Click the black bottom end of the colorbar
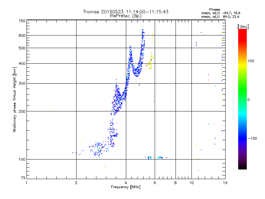 (242, 167)
